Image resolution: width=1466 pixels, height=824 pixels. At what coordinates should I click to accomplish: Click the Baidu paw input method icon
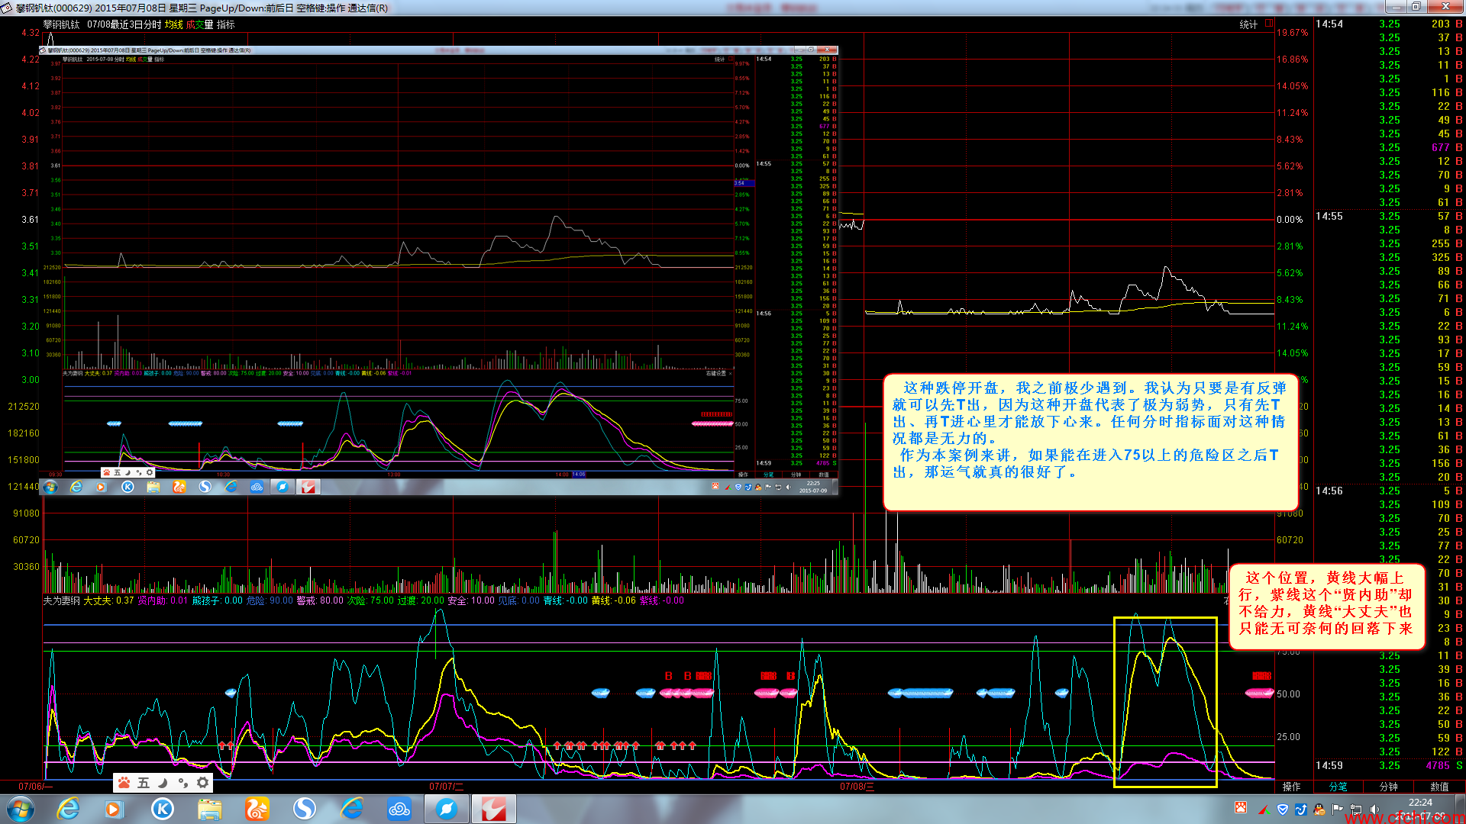124,782
